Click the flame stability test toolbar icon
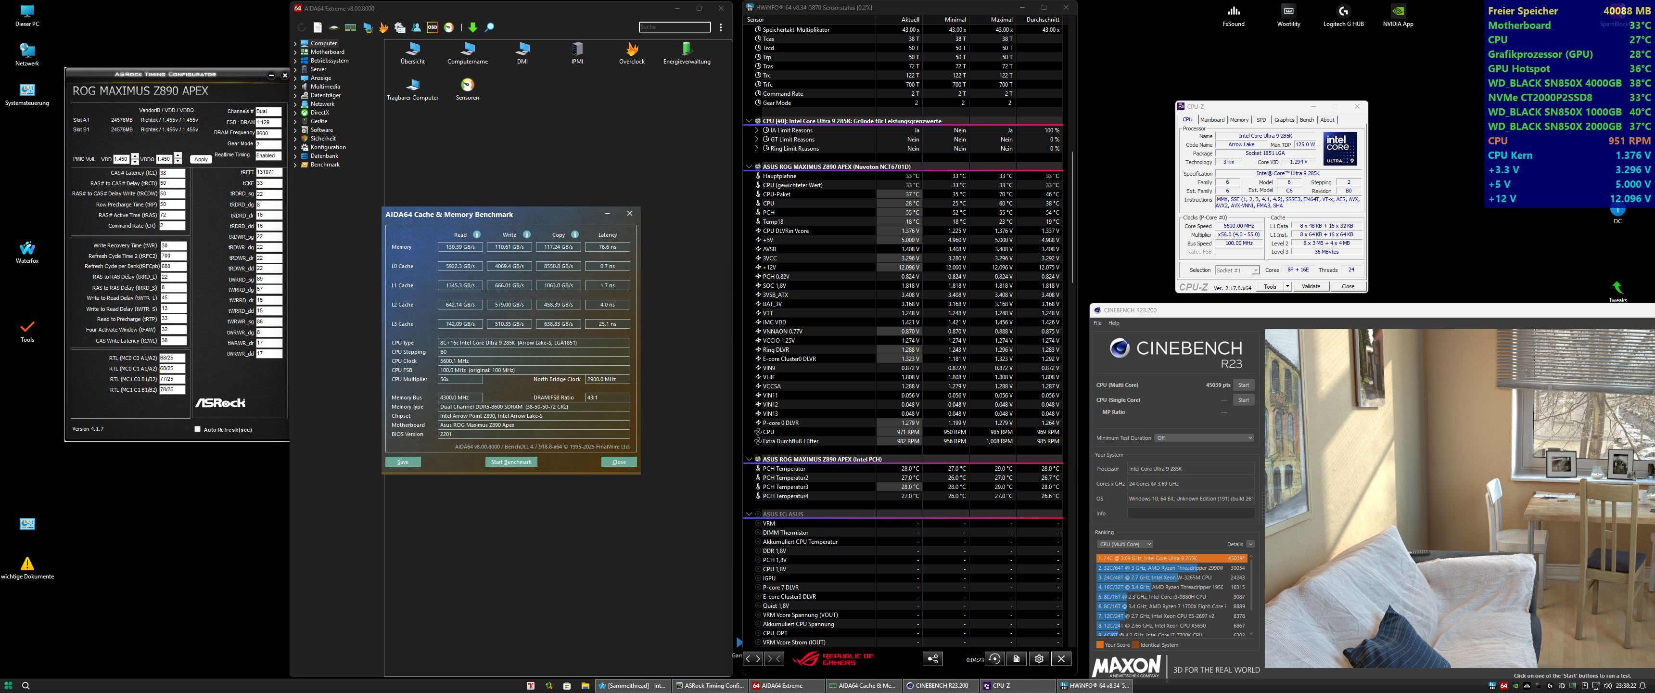 click(x=383, y=27)
